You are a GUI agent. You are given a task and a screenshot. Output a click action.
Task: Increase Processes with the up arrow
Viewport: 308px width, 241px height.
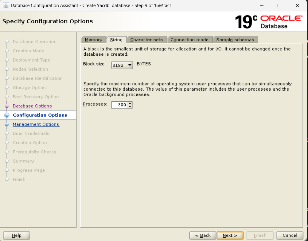(130, 103)
